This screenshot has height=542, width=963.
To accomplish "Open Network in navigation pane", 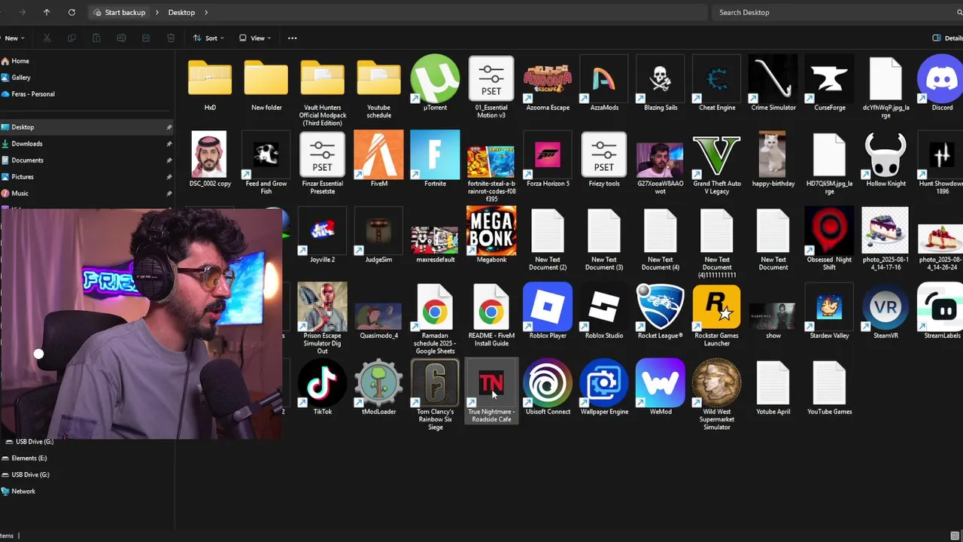I will tap(18, 492).
